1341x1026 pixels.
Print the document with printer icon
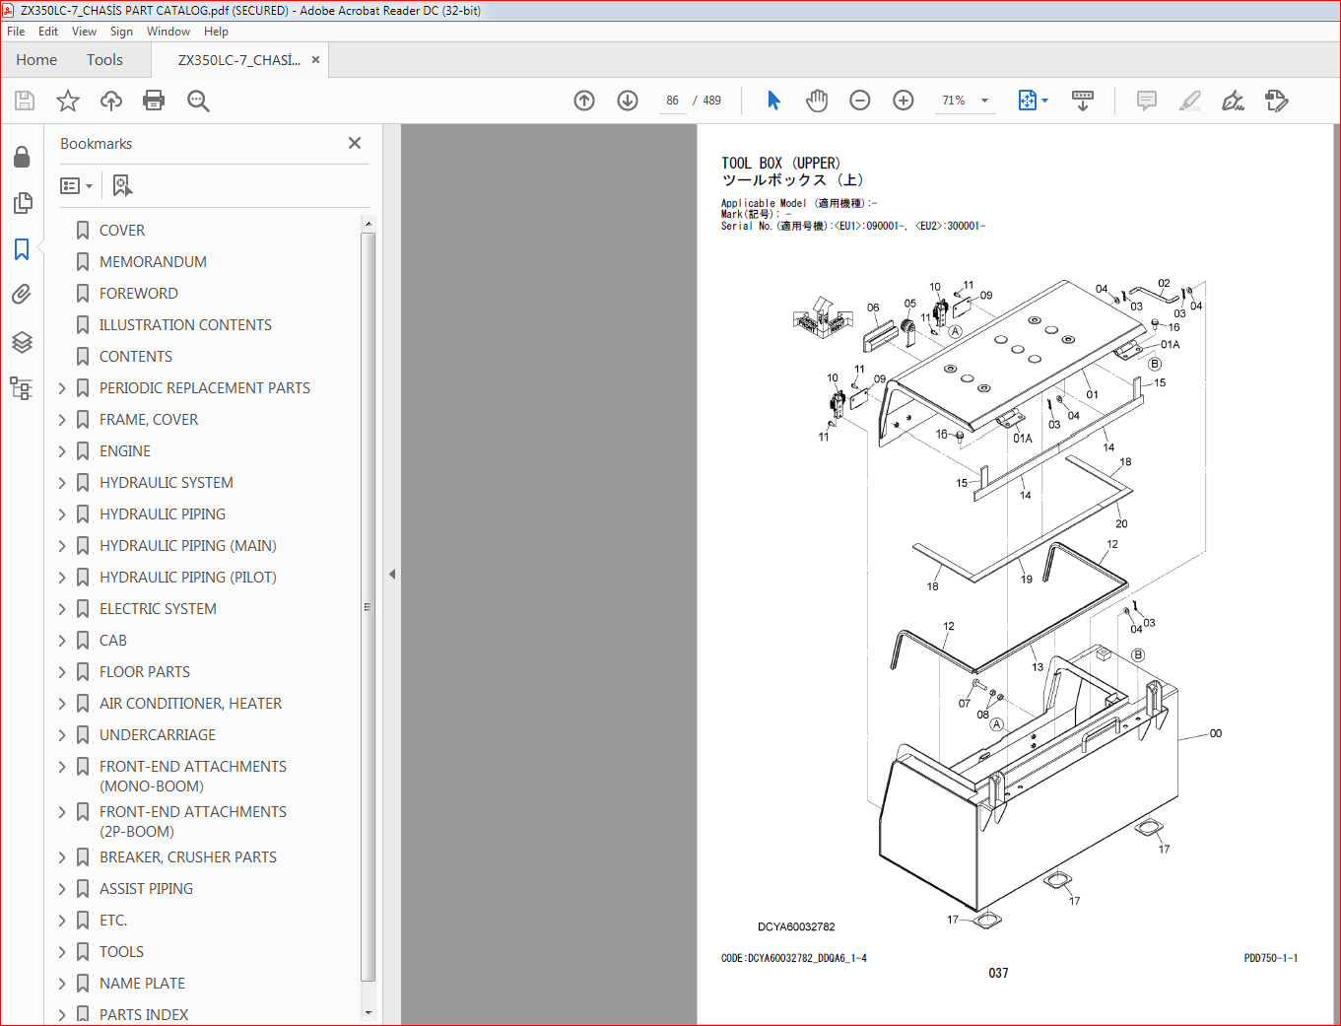[x=154, y=101]
